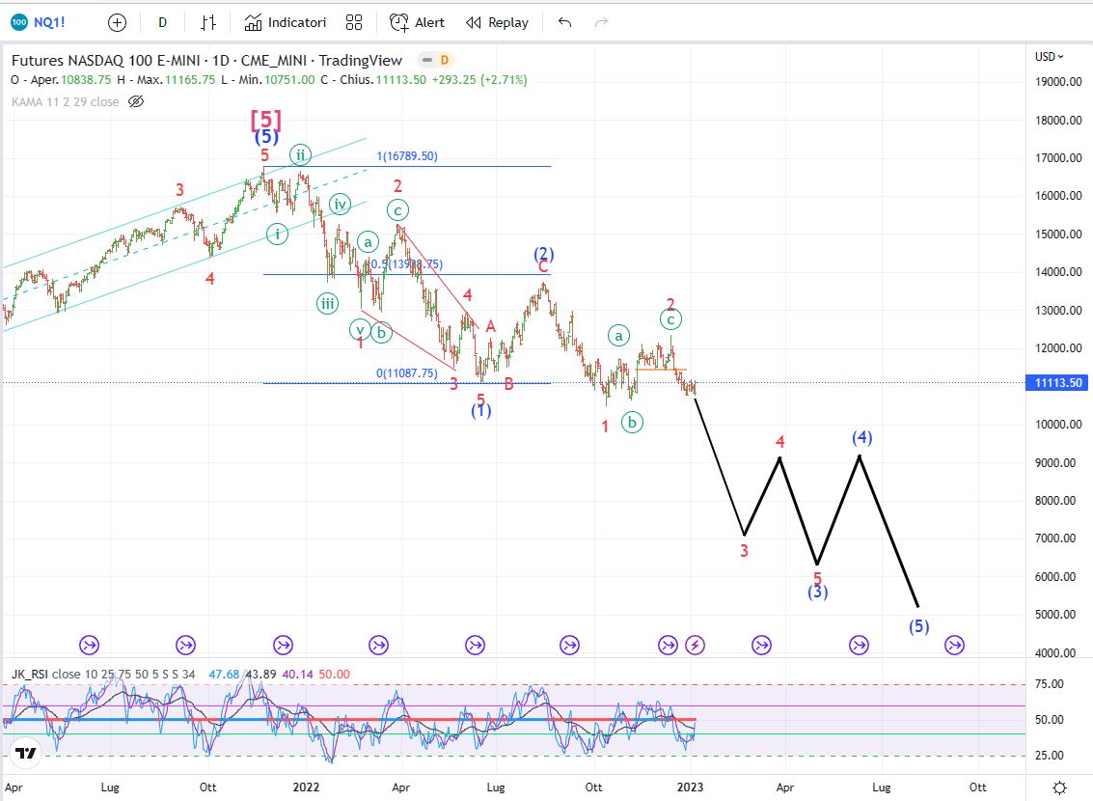Open the lightning bolt event marker
Viewport: 1093px width, 801px height.
pos(695,645)
